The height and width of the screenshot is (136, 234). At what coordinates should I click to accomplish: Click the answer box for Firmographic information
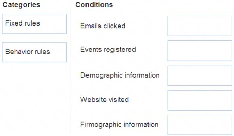200,125
